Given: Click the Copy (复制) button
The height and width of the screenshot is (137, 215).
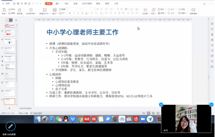Looking at the screenshot, I should [12, 13].
